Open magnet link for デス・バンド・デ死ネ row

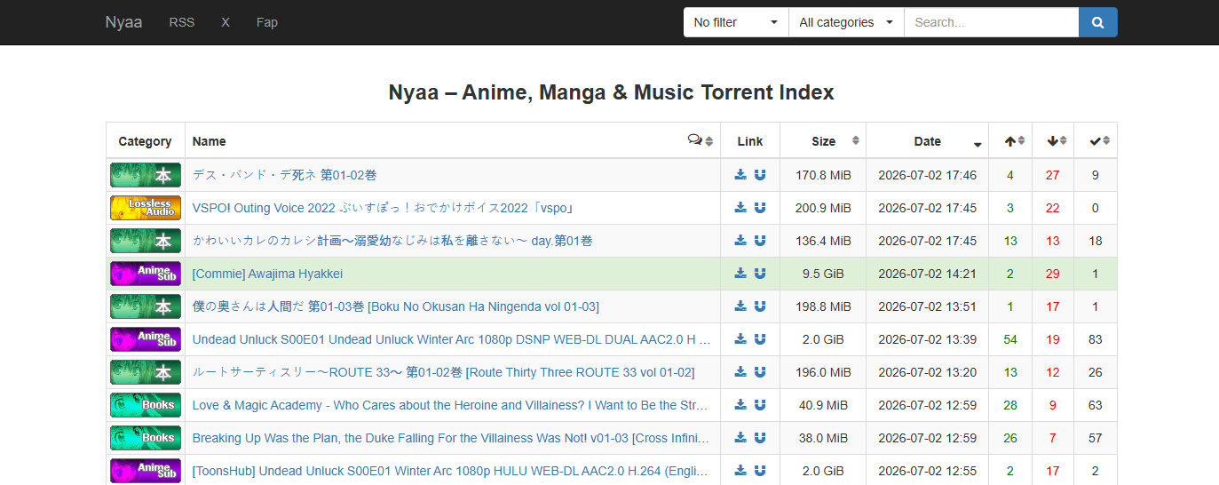(x=760, y=175)
